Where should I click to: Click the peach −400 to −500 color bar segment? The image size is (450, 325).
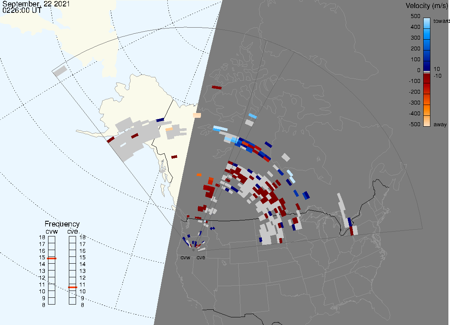[427, 121]
